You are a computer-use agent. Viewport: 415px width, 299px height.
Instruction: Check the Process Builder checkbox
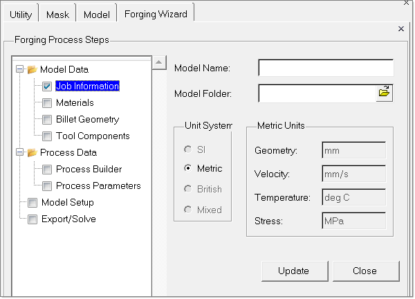tap(47, 170)
